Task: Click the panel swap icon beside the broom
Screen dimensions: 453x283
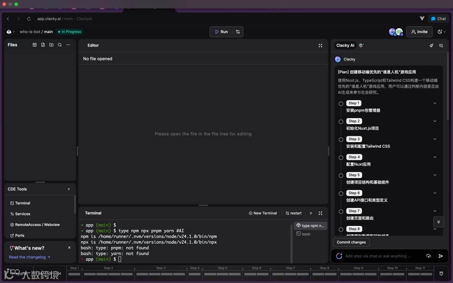Action: (x=441, y=46)
